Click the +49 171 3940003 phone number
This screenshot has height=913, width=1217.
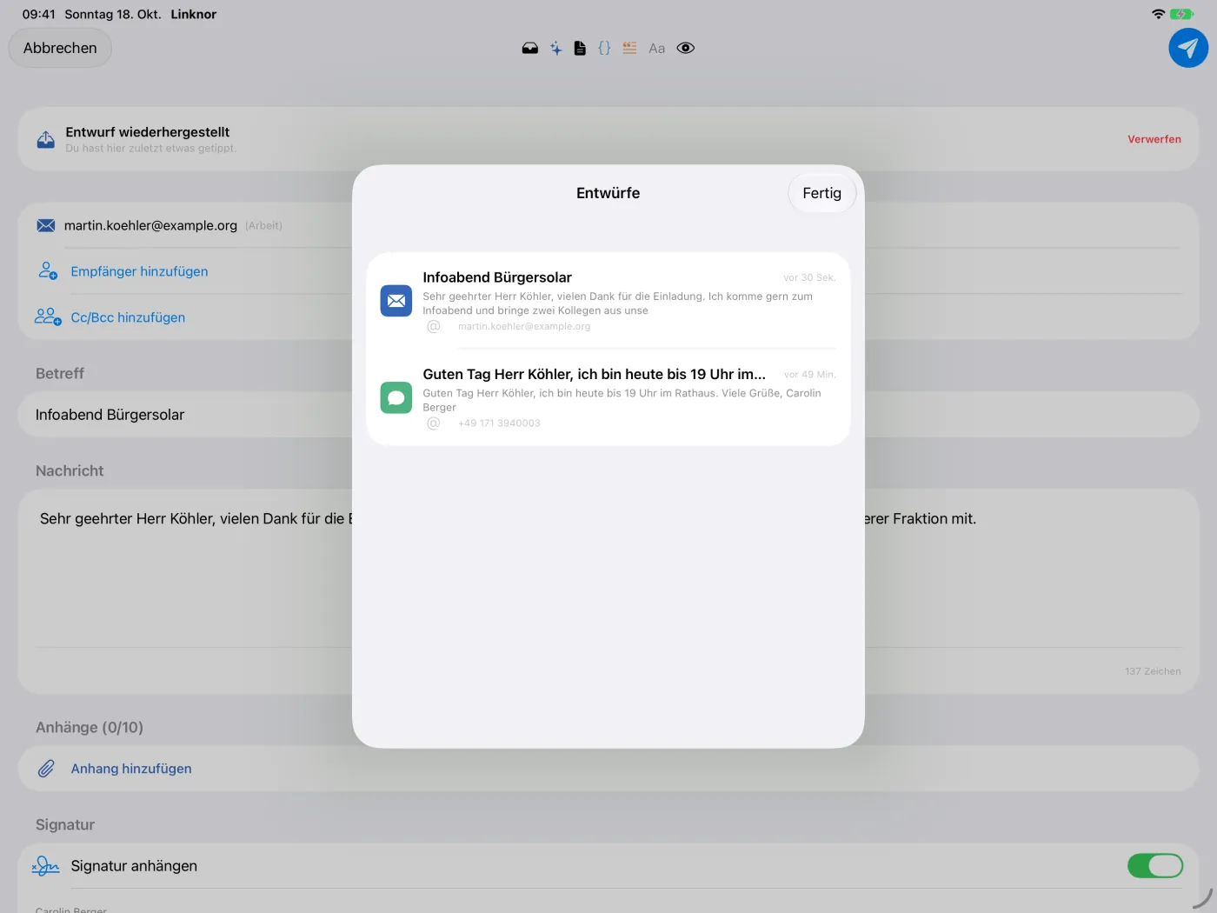click(x=499, y=423)
